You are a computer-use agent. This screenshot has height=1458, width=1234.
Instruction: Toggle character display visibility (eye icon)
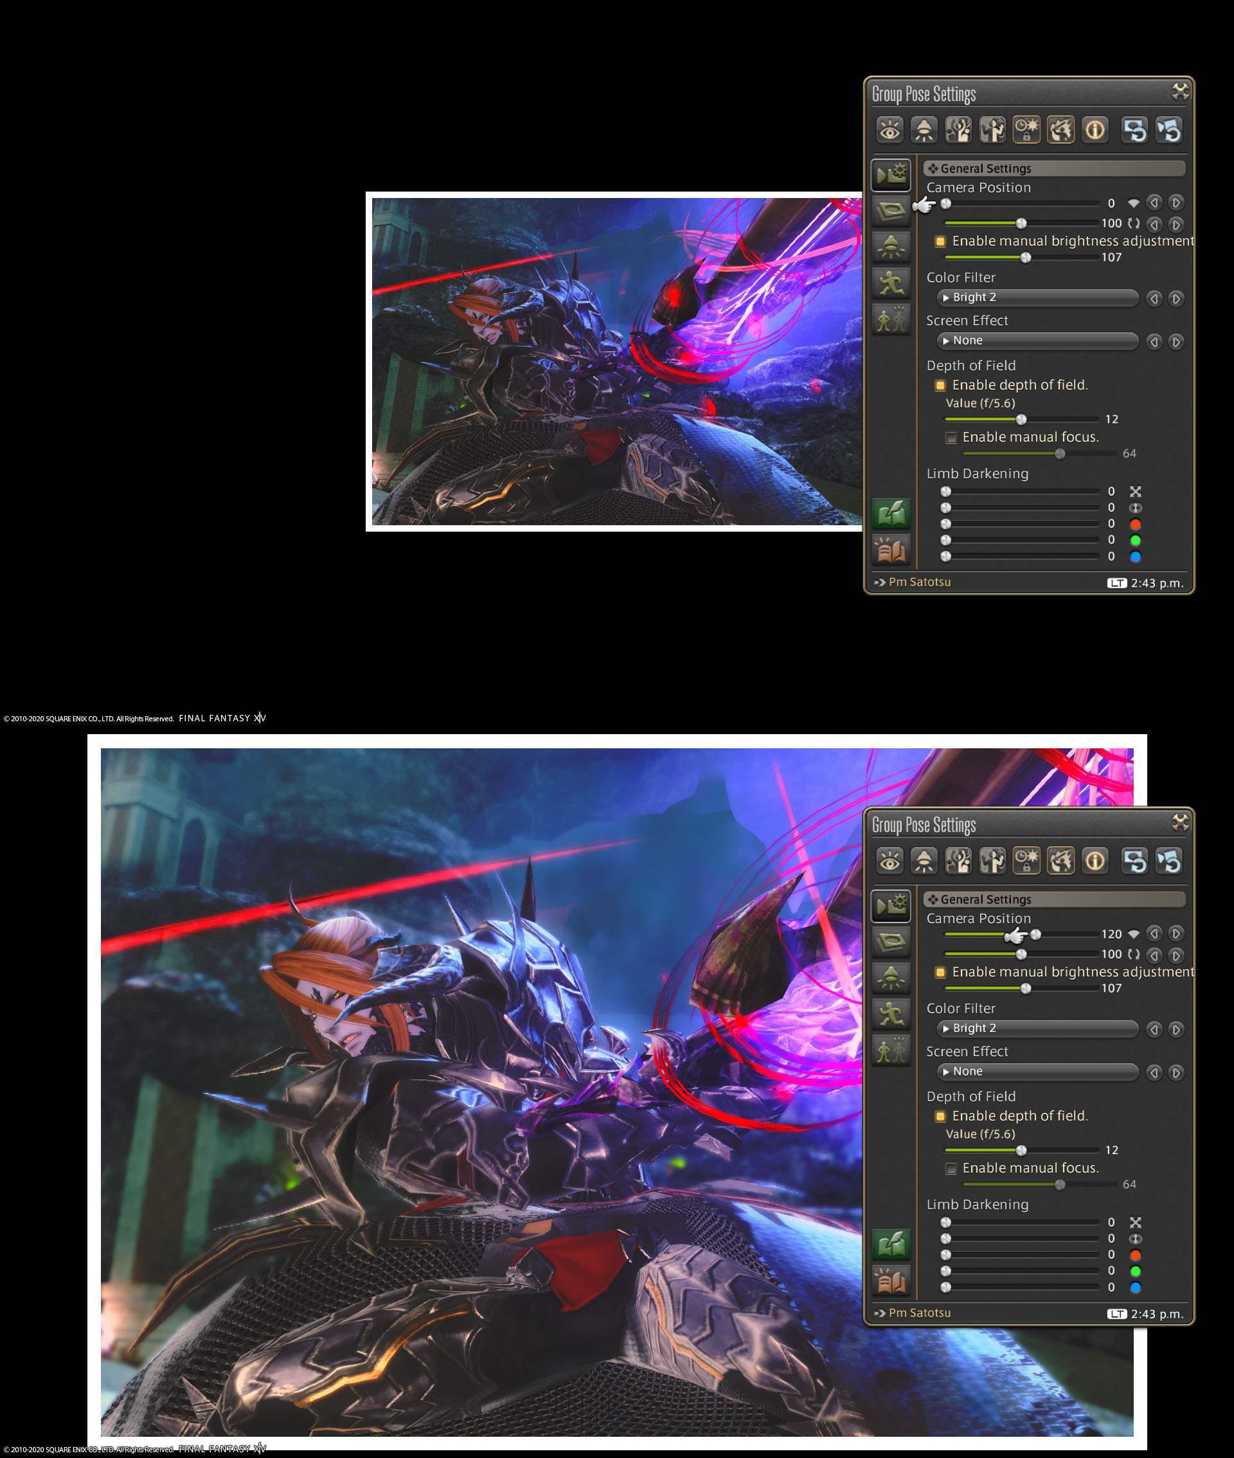click(x=890, y=129)
